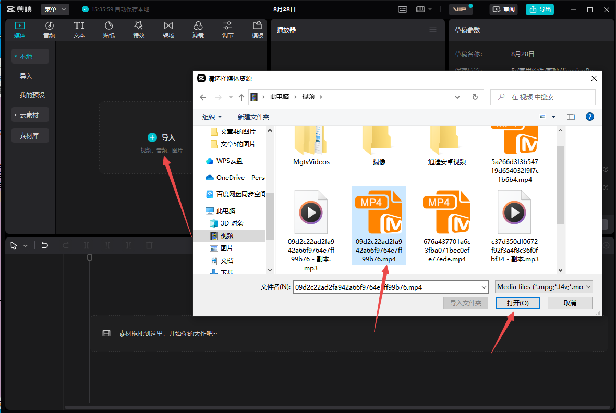The height and width of the screenshot is (413, 616).
Task: Click the refresh button beside address bar
Action: pyautogui.click(x=474, y=97)
